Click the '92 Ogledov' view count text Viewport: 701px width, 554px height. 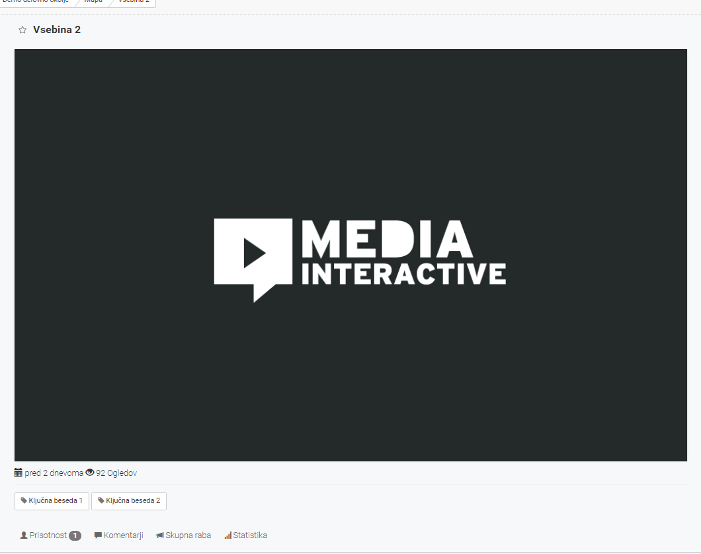click(116, 473)
